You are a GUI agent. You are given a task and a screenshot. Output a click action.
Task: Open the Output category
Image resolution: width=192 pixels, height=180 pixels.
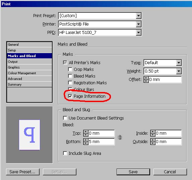click(29, 61)
